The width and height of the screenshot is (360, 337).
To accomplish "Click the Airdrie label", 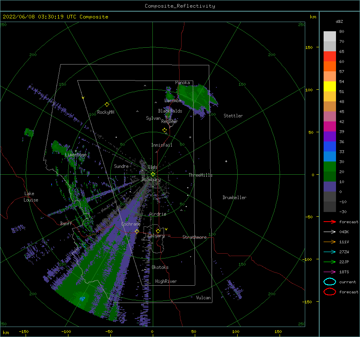I will 158,214.
